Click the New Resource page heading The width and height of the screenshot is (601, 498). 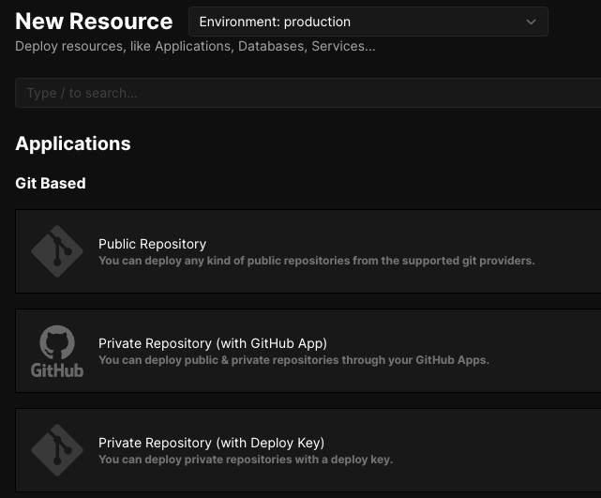point(94,22)
